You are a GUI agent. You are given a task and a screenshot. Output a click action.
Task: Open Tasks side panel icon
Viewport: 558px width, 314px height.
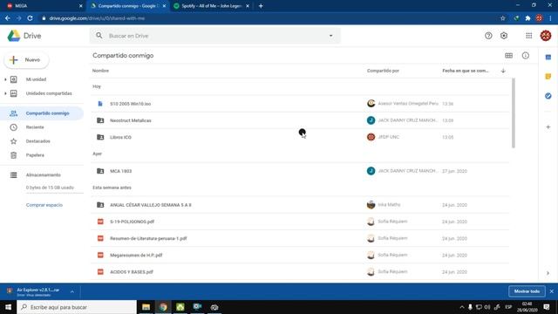pos(548,96)
